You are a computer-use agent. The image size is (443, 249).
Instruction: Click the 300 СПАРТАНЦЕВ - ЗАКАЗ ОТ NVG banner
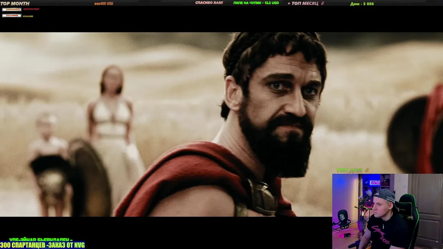click(43, 245)
